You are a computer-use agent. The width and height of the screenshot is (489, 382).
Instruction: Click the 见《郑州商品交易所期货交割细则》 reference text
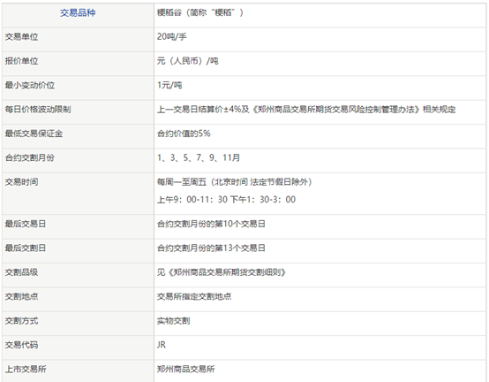click(x=222, y=272)
